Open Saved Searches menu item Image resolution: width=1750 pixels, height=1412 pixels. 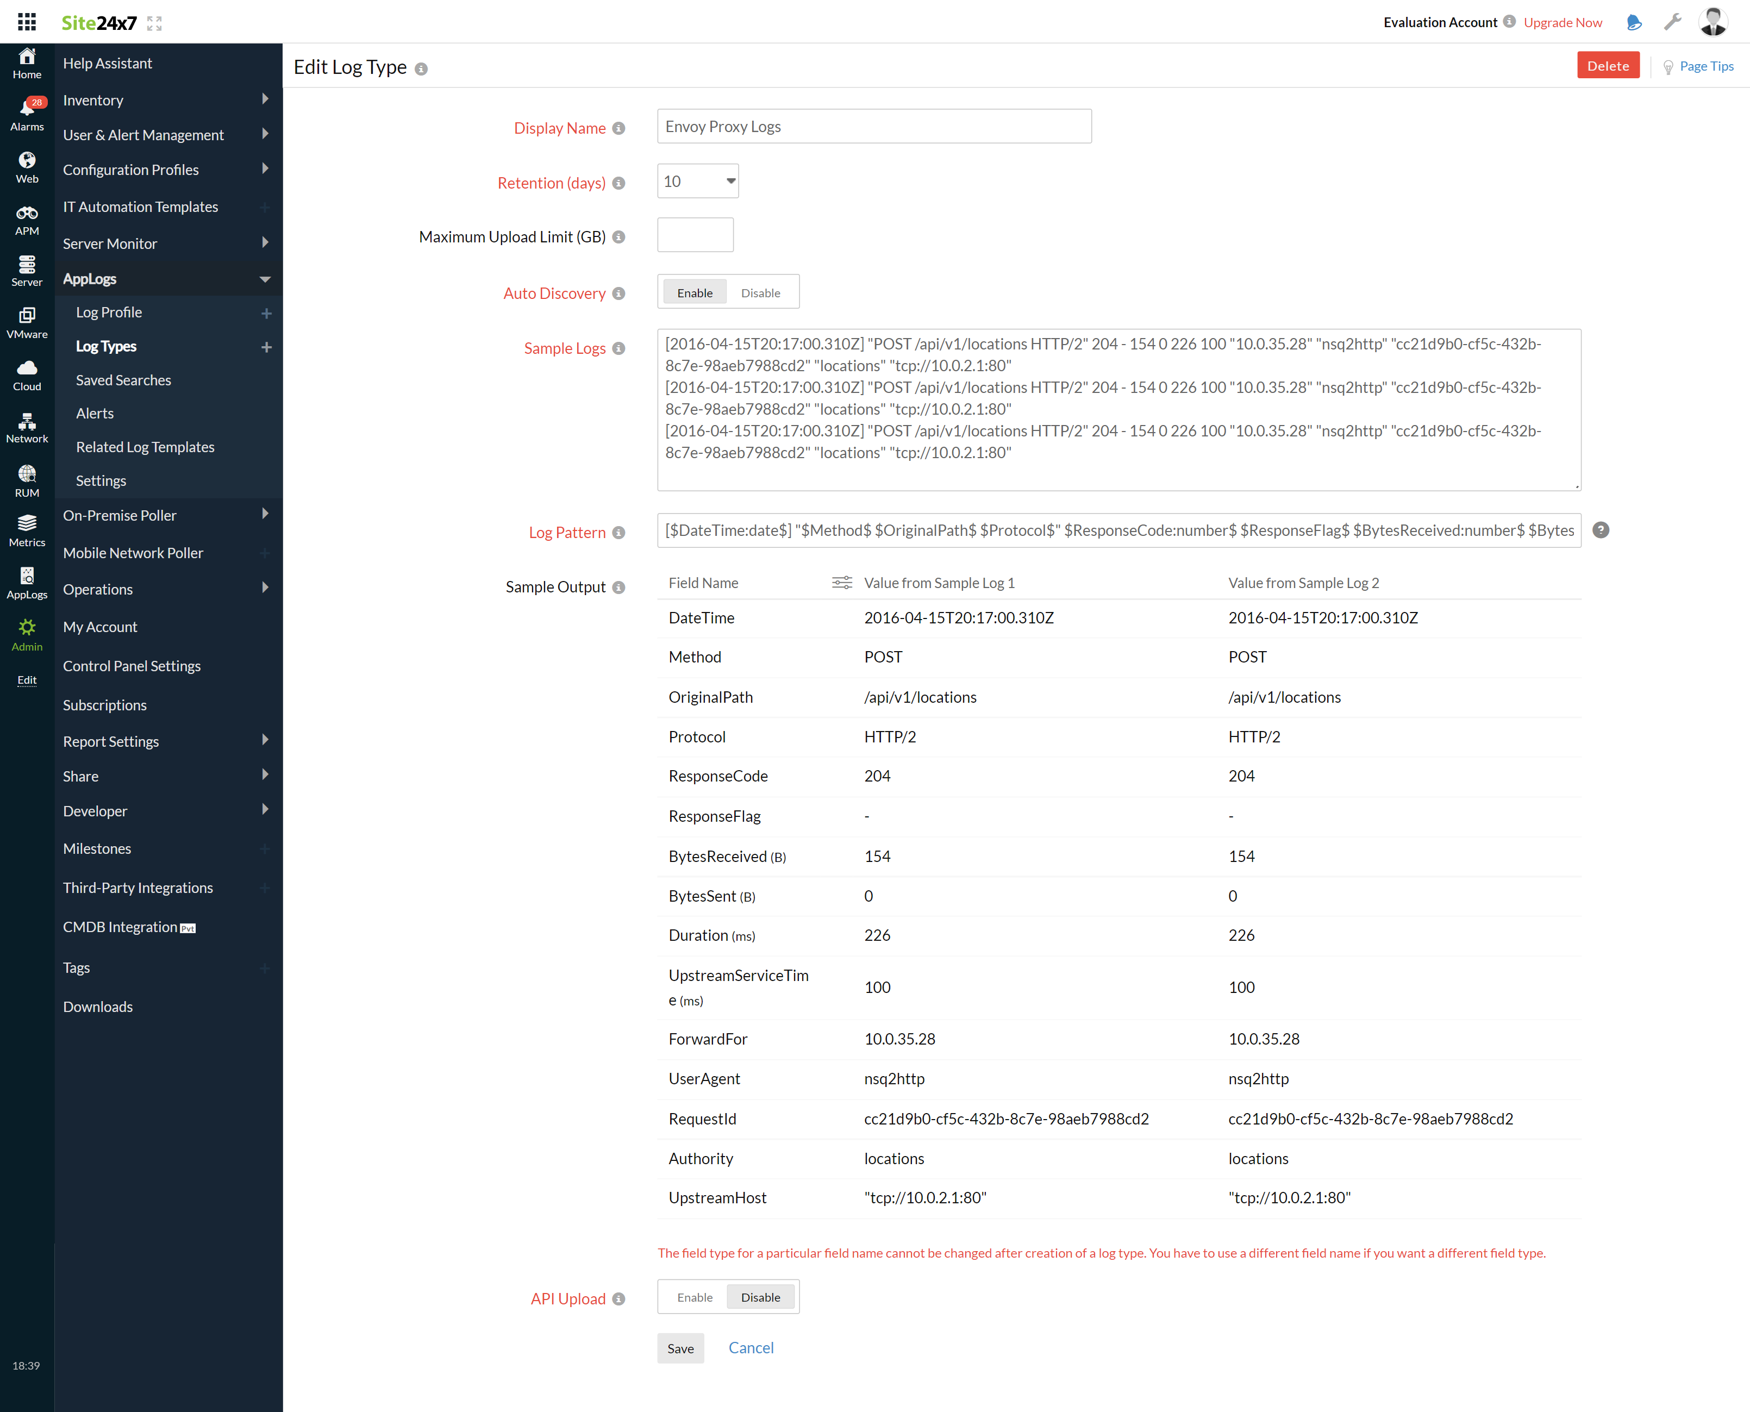tap(123, 380)
